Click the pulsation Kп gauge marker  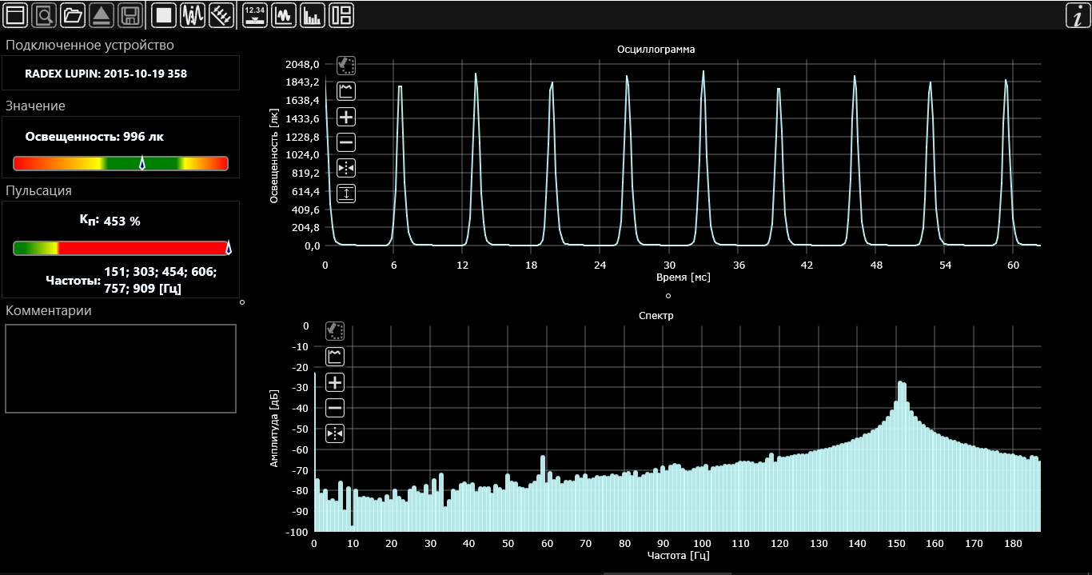click(228, 248)
